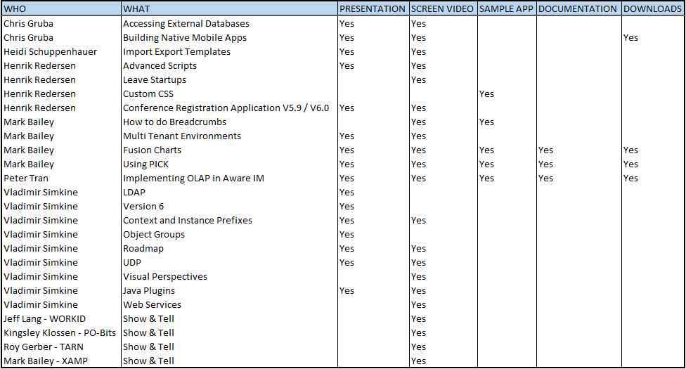The height and width of the screenshot is (369, 686).
Task: Click the name 'Jeff Lang - WORKID'
Action: point(44,318)
